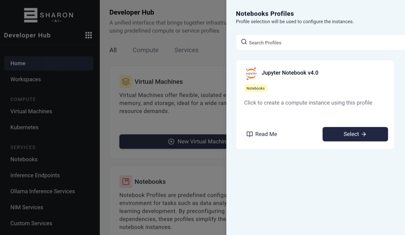
Task: Open Virtual Machines in the sidebar
Action: (31, 111)
